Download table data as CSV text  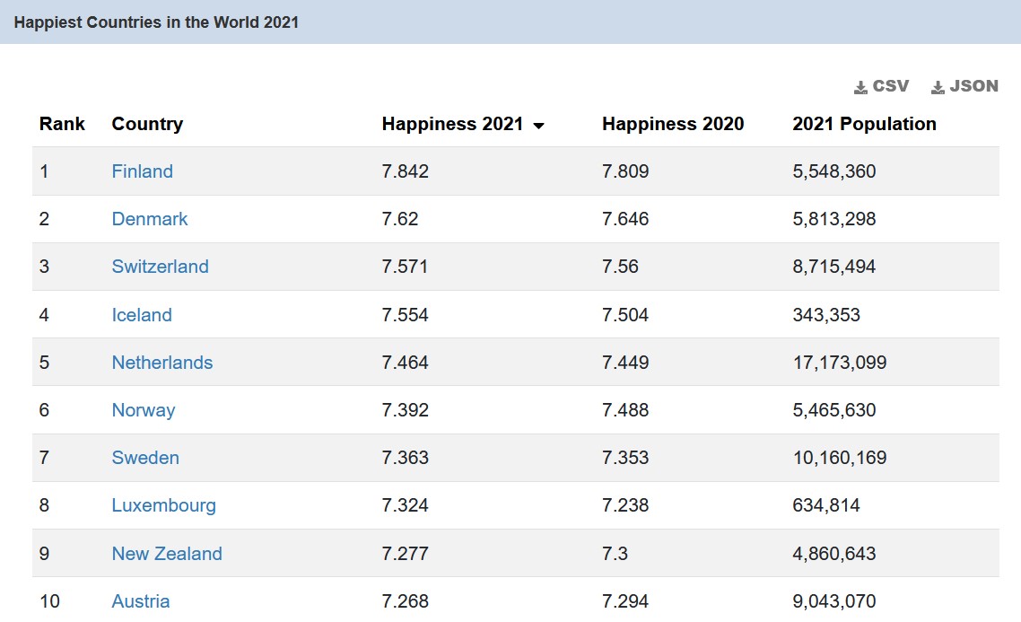(890, 86)
